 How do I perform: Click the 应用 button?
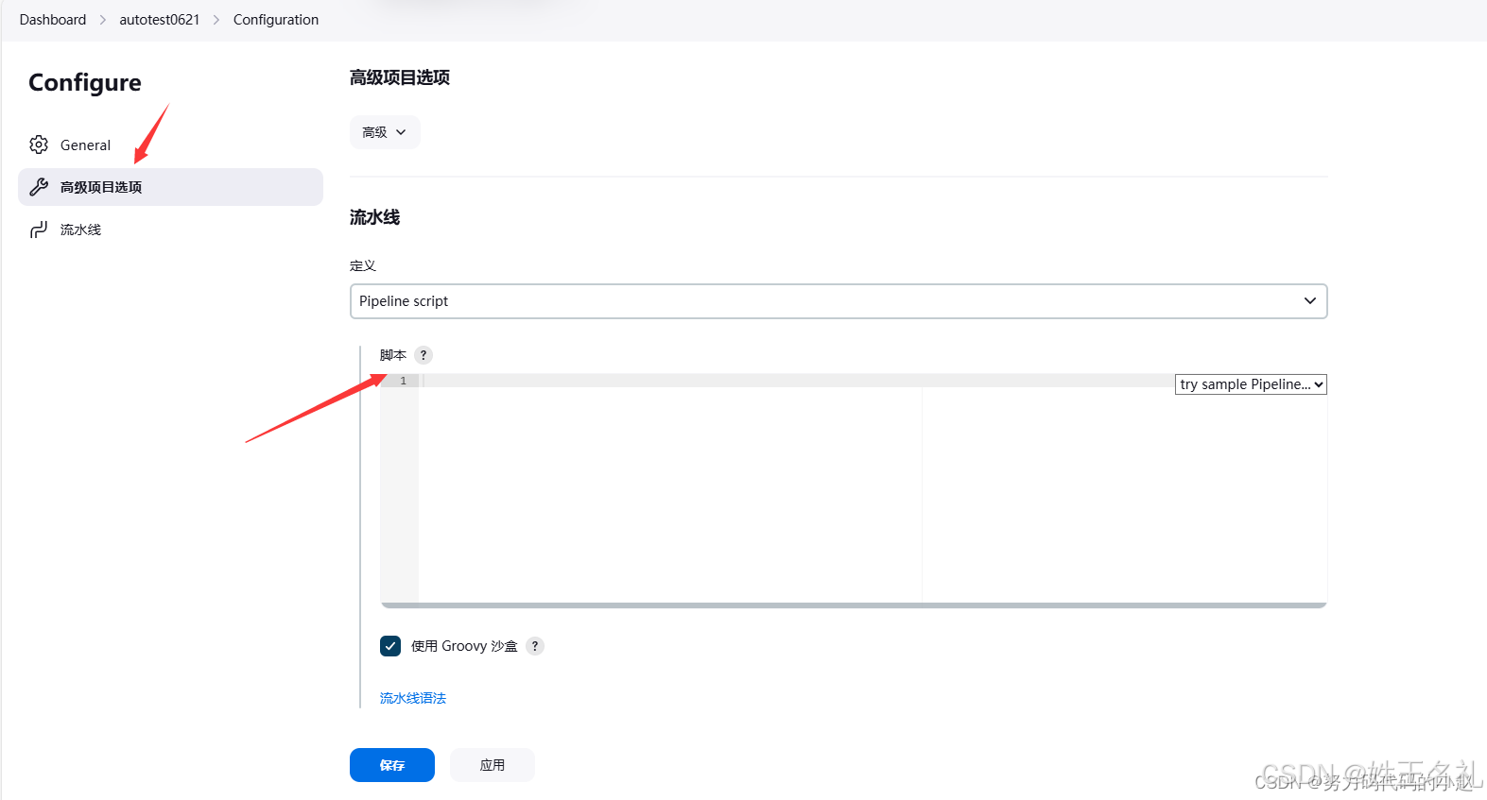click(x=493, y=765)
